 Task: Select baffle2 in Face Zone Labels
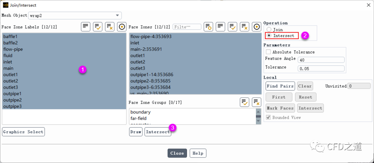click(64, 43)
